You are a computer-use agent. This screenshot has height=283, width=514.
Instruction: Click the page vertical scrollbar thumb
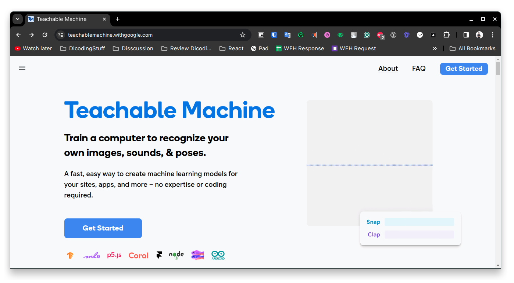(x=498, y=68)
